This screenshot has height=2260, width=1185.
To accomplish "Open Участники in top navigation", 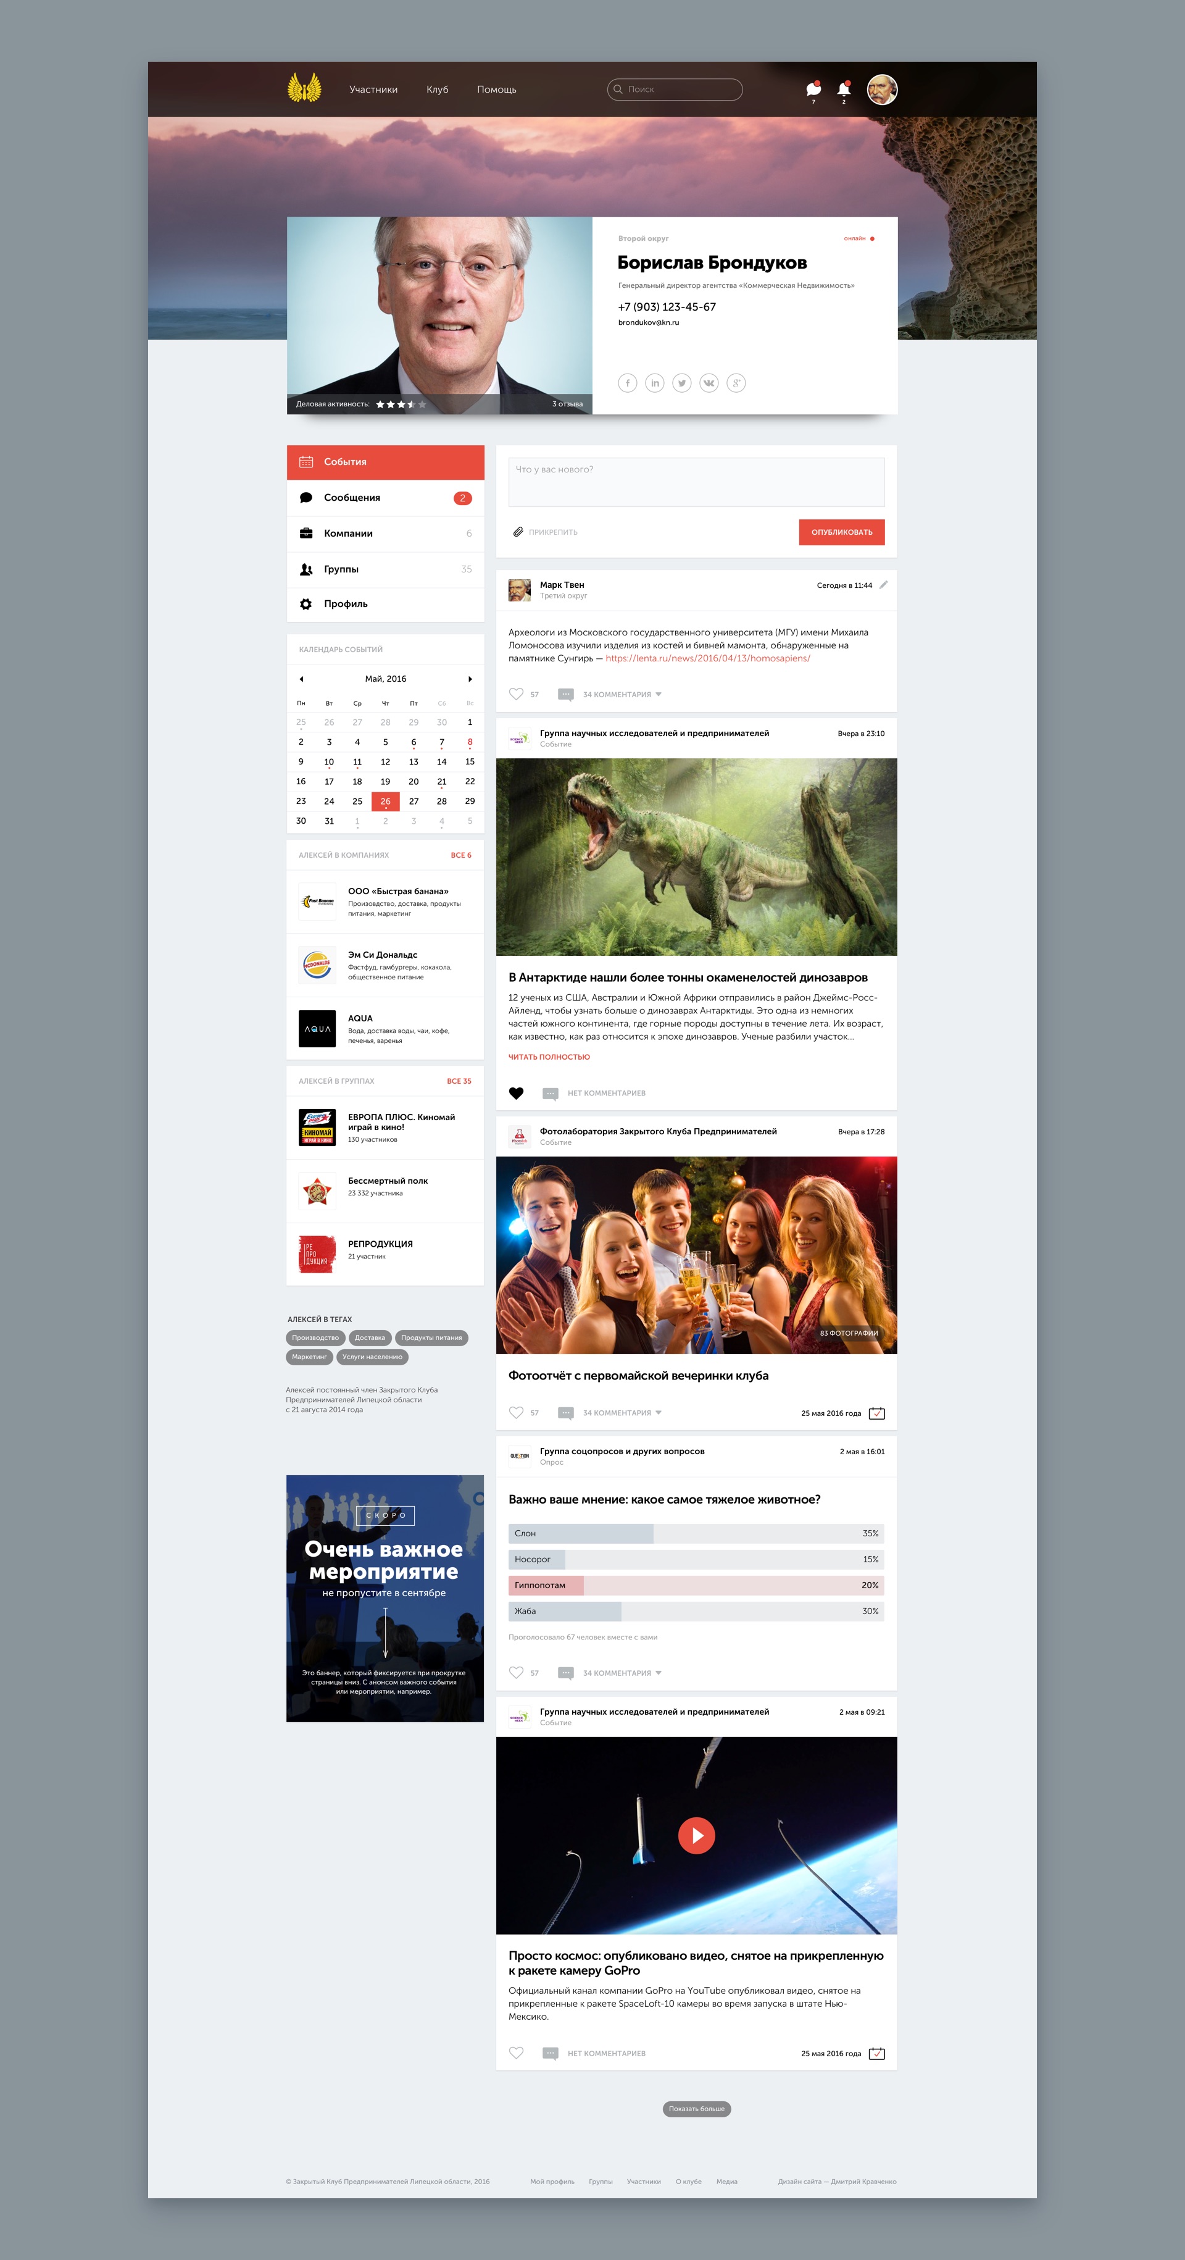I will (373, 90).
